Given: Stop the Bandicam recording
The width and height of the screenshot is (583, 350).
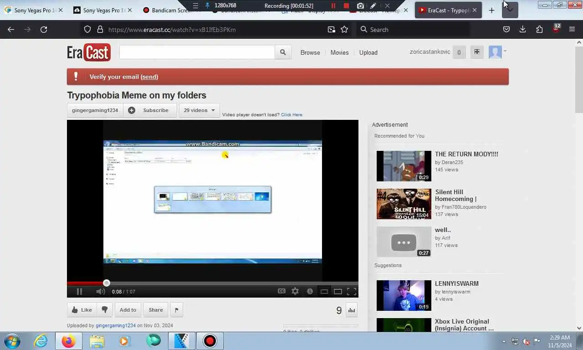Looking at the screenshot, I should [346, 6].
